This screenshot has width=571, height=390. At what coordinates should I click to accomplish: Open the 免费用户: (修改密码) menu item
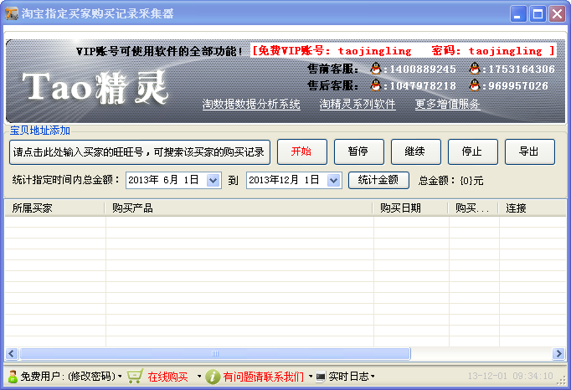pos(68,377)
